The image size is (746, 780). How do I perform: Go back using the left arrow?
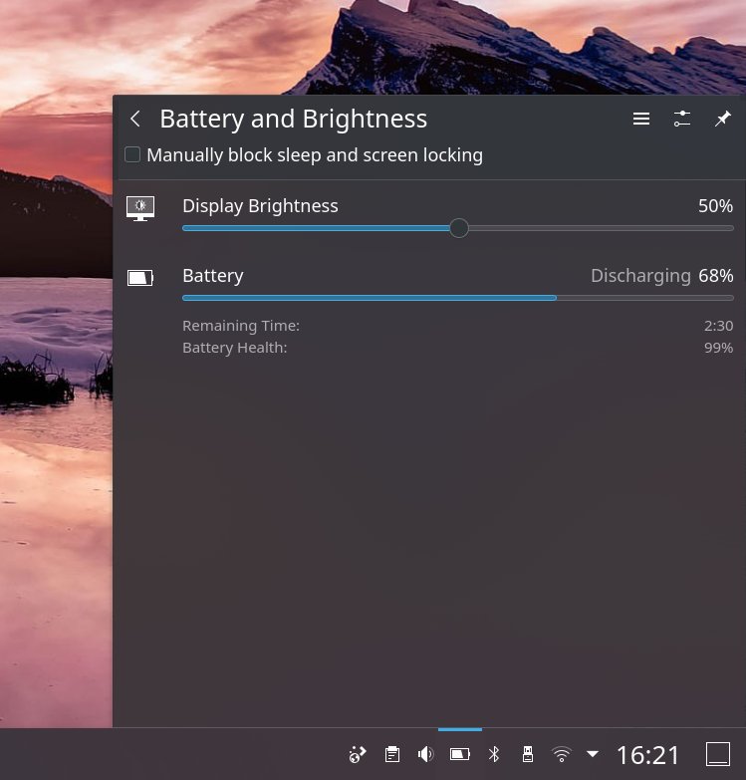(135, 120)
